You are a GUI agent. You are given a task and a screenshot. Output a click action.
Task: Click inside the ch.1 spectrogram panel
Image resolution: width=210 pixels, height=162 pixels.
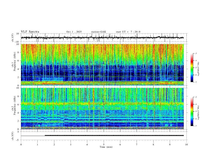click(102, 65)
